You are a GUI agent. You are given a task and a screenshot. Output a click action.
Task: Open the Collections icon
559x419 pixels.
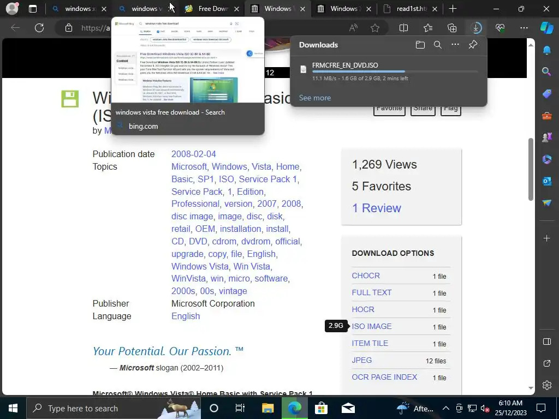tap(452, 28)
